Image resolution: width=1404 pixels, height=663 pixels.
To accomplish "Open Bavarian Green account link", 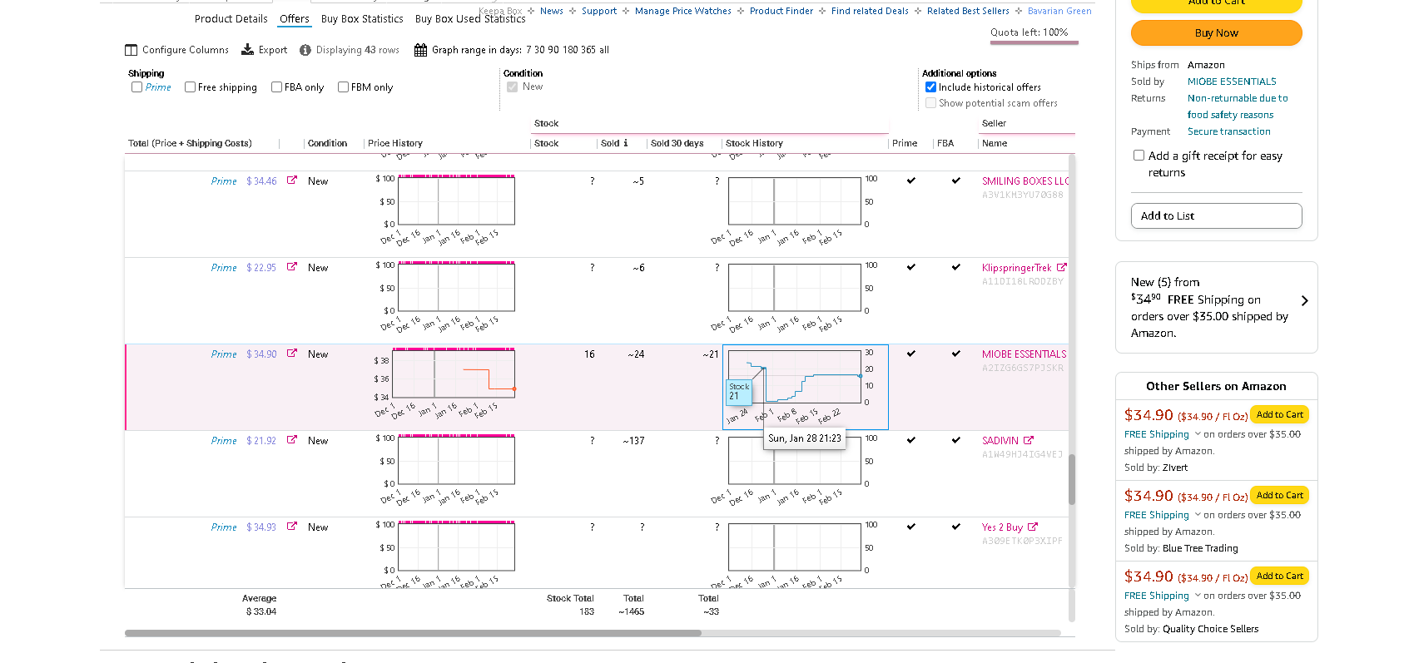I will pos(1059,11).
